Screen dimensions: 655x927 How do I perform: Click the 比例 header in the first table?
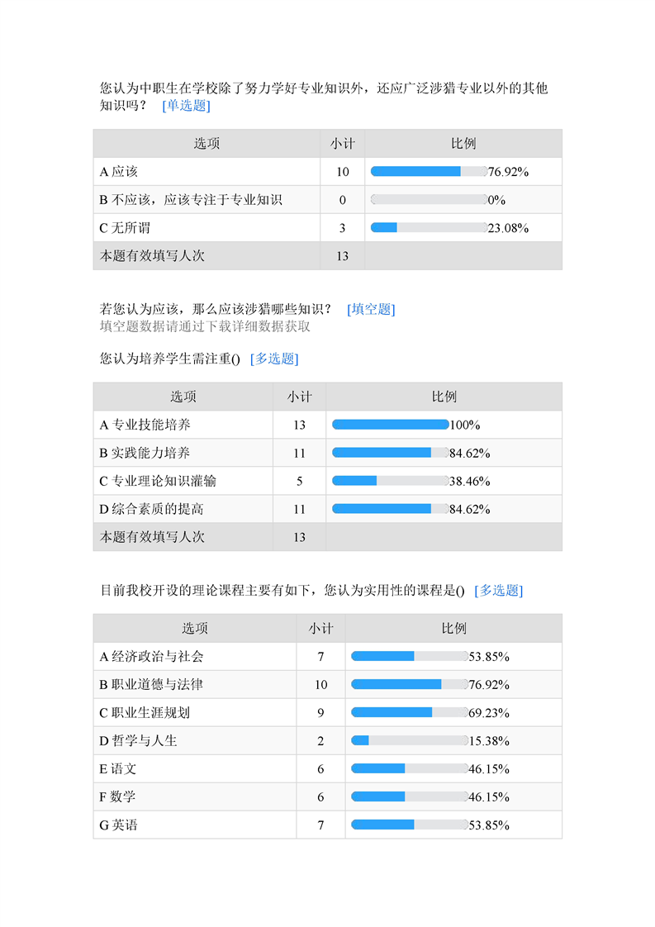463,144
